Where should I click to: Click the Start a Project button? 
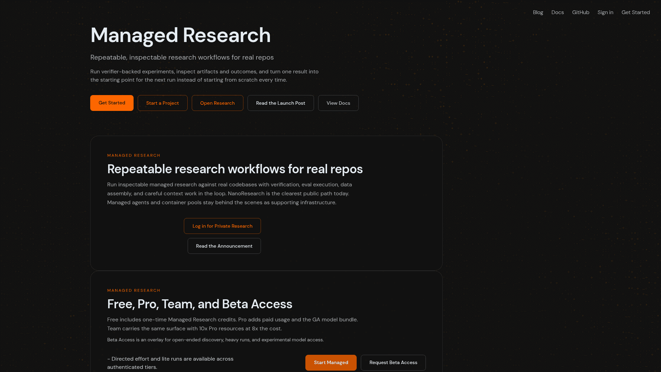(x=162, y=103)
